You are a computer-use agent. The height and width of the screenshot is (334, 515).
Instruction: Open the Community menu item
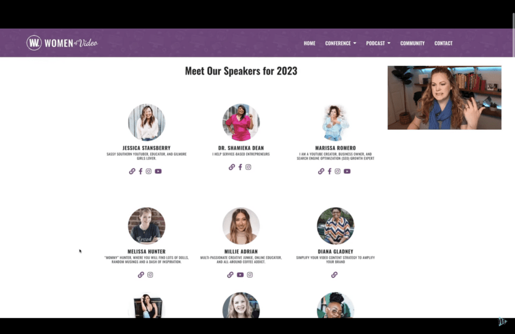click(412, 43)
